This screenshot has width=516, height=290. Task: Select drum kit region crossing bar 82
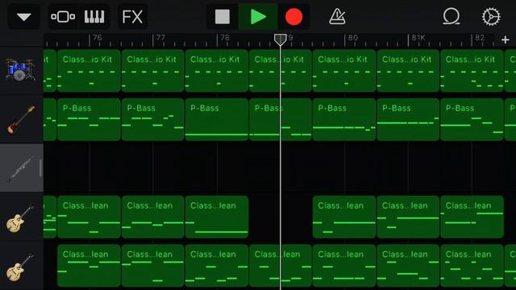(472, 71)
